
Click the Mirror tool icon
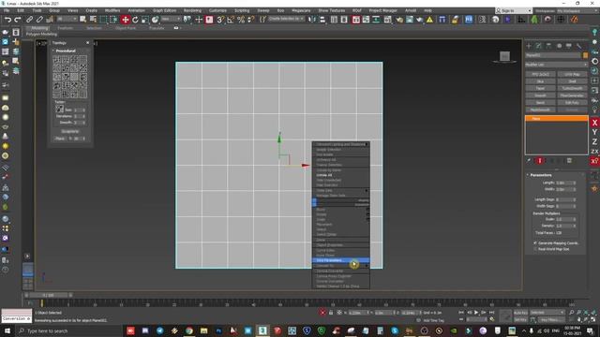click(312, 20)
